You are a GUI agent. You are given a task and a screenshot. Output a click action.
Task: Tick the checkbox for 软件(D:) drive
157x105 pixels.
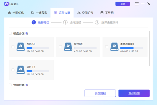pyautogui.click(x=60, y=47)
